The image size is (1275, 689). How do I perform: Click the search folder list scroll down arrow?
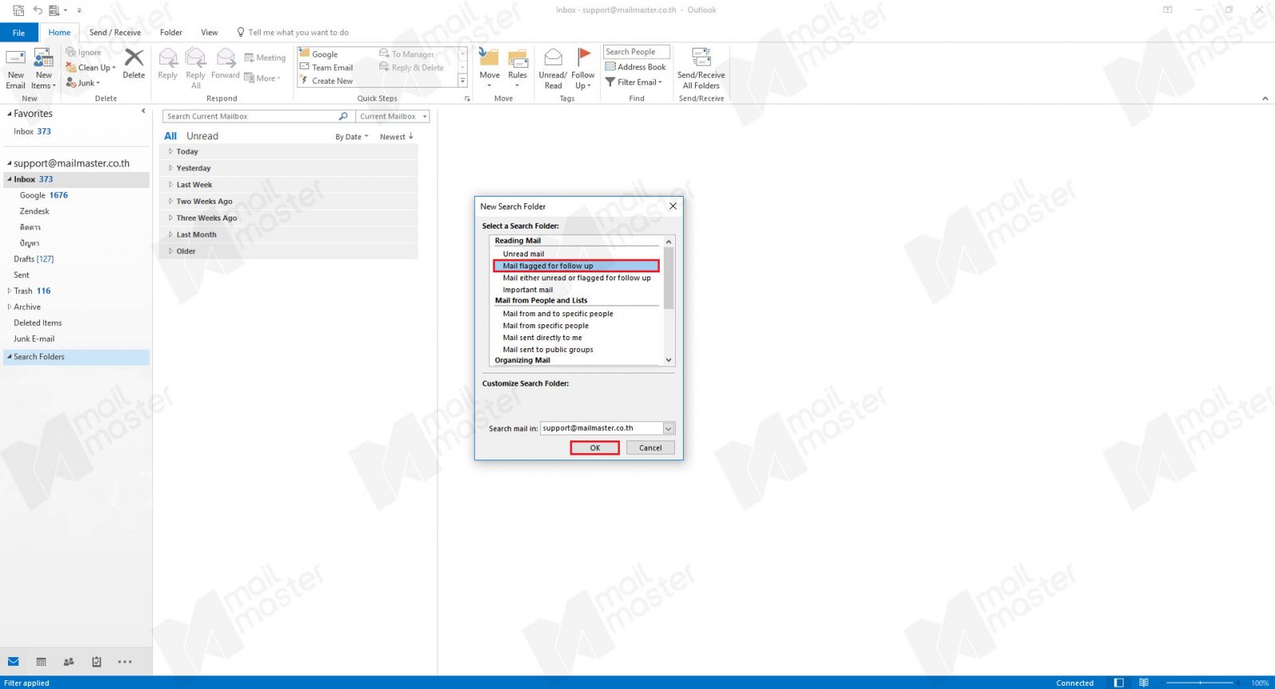(669, 360)
